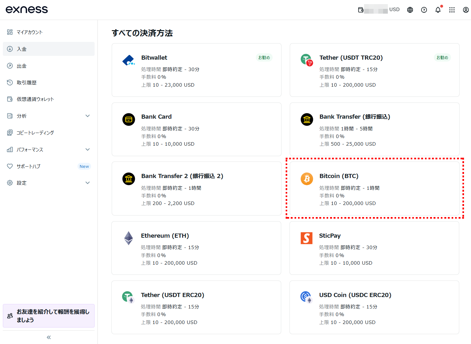The width and height of the screenshot is (471, 344).
Task: Click the USD Coin ERC20 logo icon
Action: click(x=306, y=297)
